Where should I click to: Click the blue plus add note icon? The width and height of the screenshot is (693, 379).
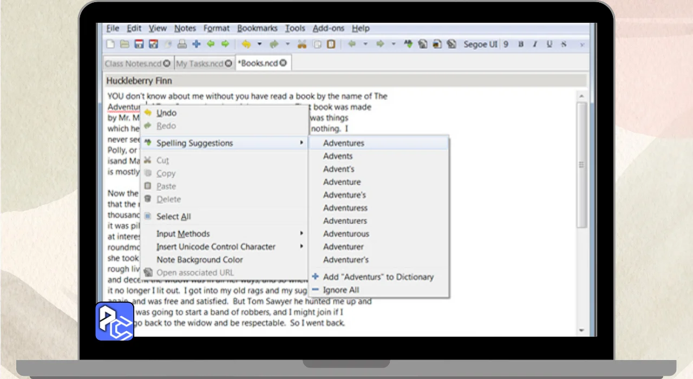click(197, 44)
